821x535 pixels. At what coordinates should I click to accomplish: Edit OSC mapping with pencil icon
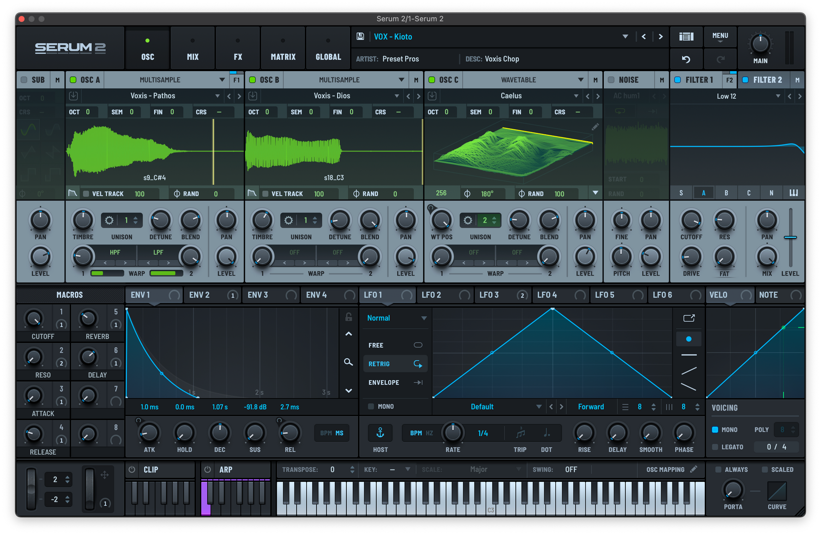(693, 469)
